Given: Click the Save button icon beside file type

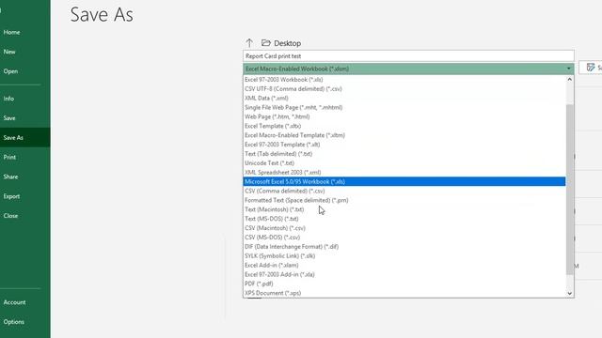Looking at the screenshot, I should pos(591,68).
